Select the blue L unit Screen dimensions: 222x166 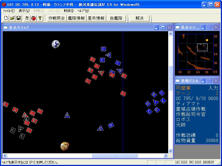point(163,101)
